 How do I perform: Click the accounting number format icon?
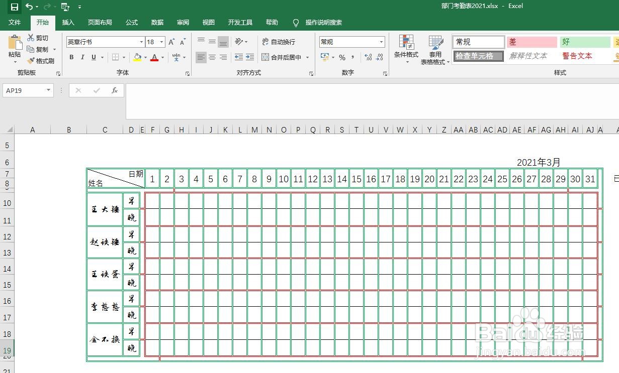(325, 57)
